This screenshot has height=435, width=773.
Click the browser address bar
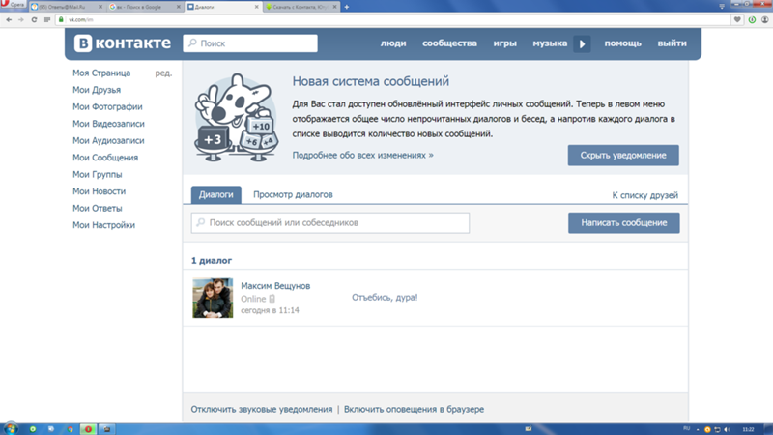(394, 19)
